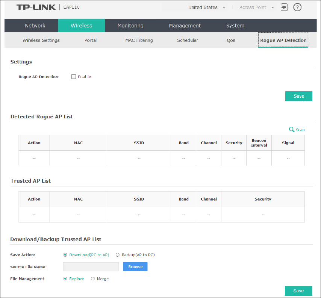This screenshot has width=321, height=298.
Task: Go to the MAC Filtering subtab
Action: pyautogui.click(x=139, y=40)
